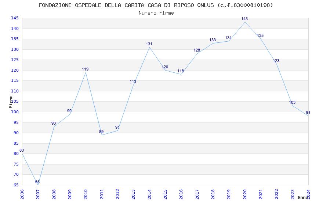Image resolution: width=312 pixels, height=201 pixels.
Task: Select data label 89 for 2011
Action: coord(101,132)
